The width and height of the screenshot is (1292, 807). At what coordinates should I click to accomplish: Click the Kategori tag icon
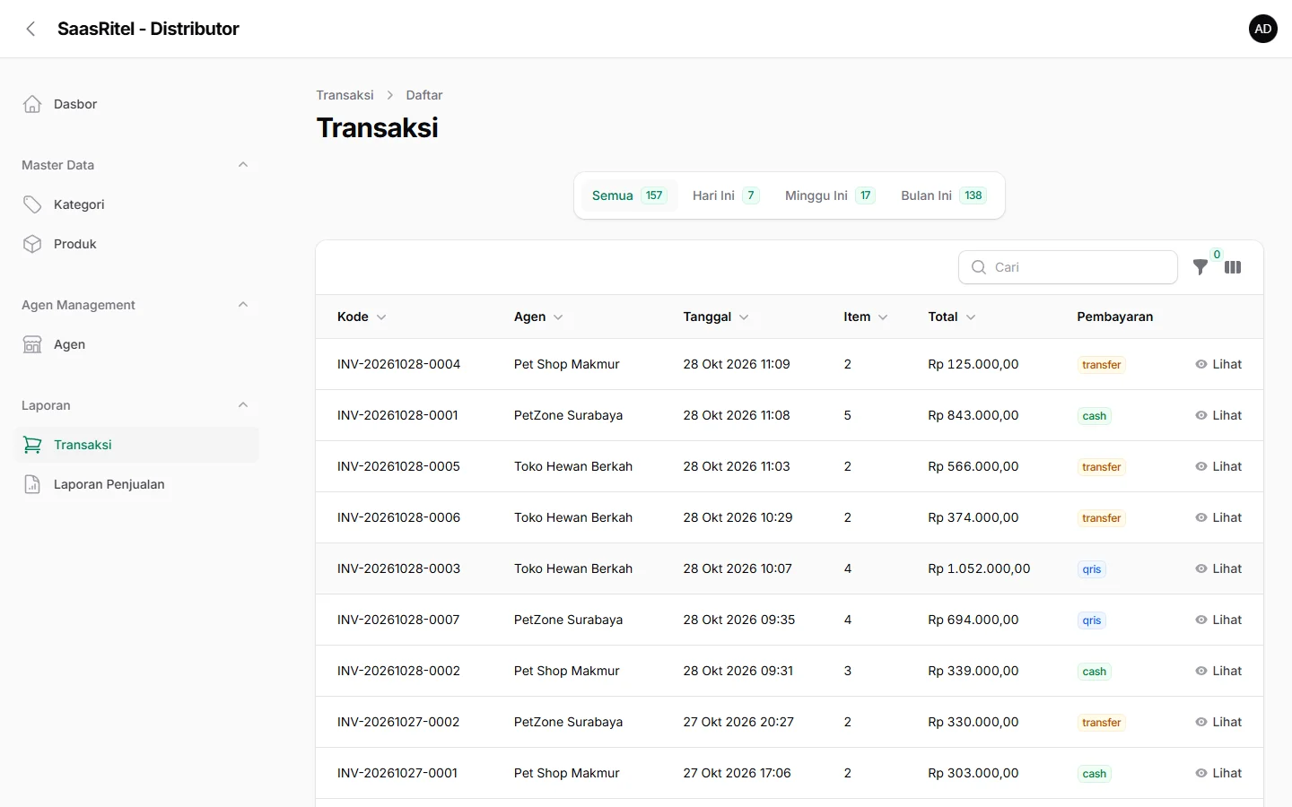point(32,204)
